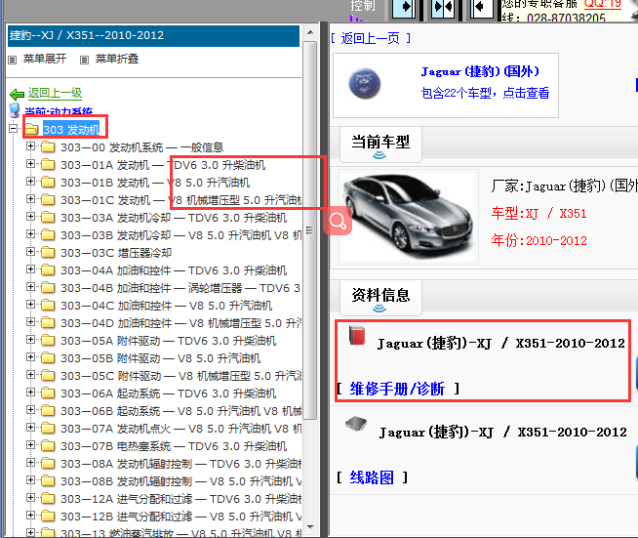Expand 303—06A 起动系统 TDV6 node
Image resolution: width=638 pixels, height=538 pixels.
[x=30, y=393]
